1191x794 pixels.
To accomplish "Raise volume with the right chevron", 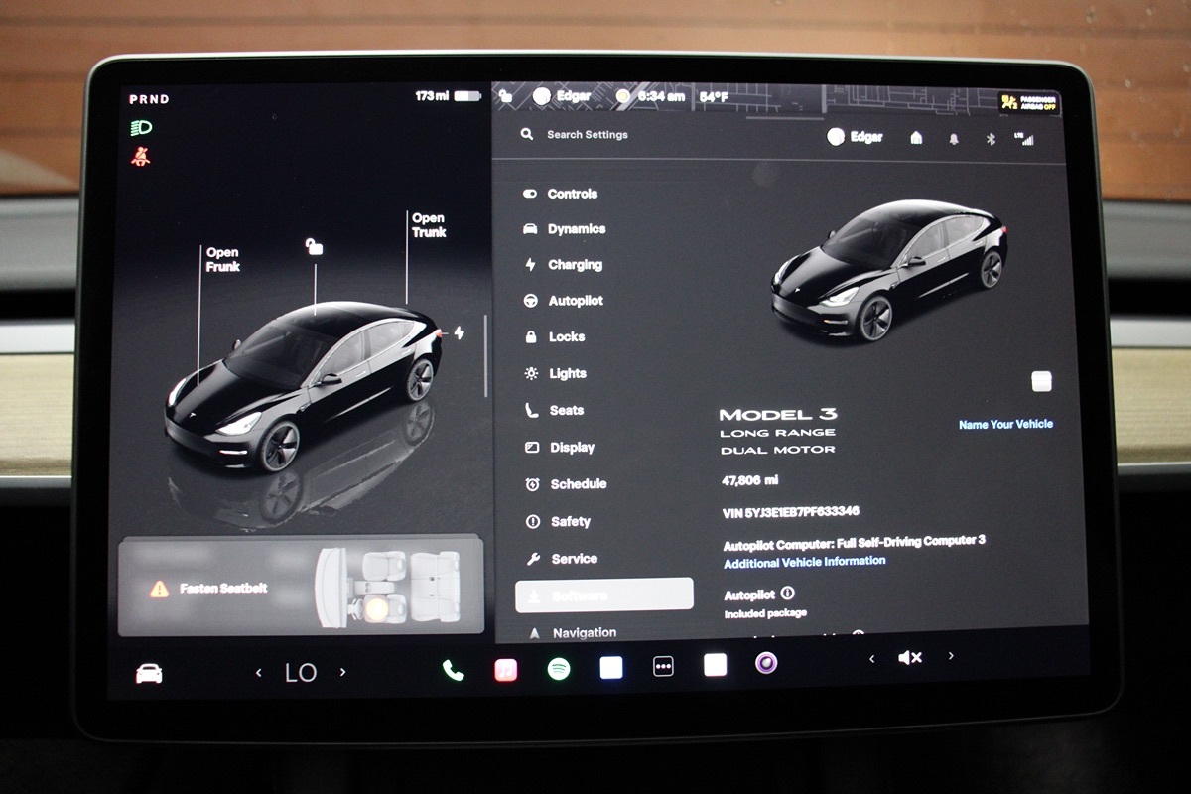I will coord(951,656).
